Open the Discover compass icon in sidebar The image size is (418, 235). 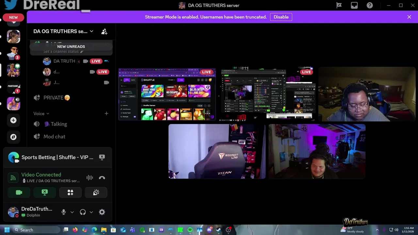click(13, 137)
